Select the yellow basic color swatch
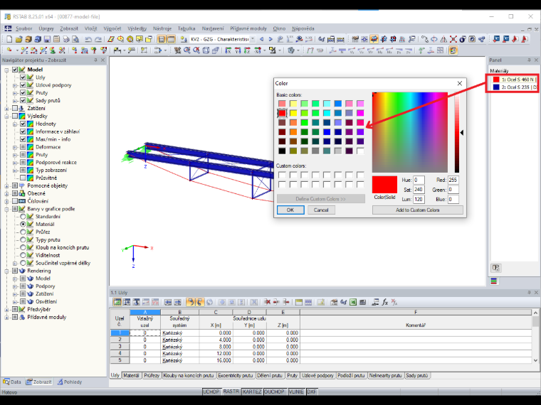This screenshot has height=405, width=541. (293, 113)
